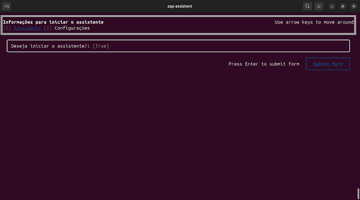
Task: Click the "Deseja iniciar o assistente?" label
Action: (x=51, y=46)
